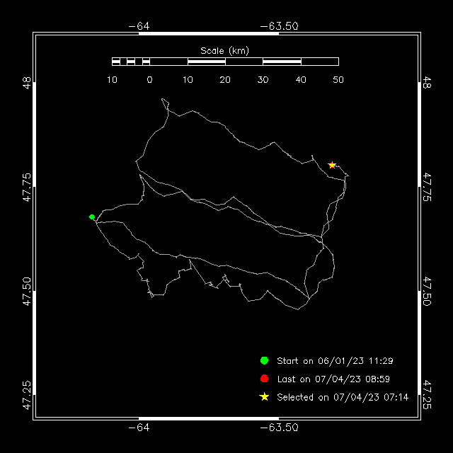Click the green start marker on the track
This screenshot has width=453, height=453.
92,217
